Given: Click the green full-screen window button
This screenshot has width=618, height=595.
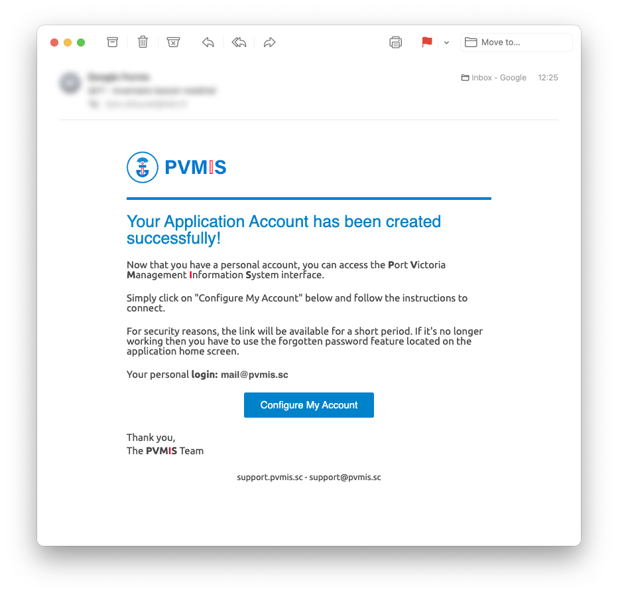Looking at the screenshot, I should click(x=81, y=42).
